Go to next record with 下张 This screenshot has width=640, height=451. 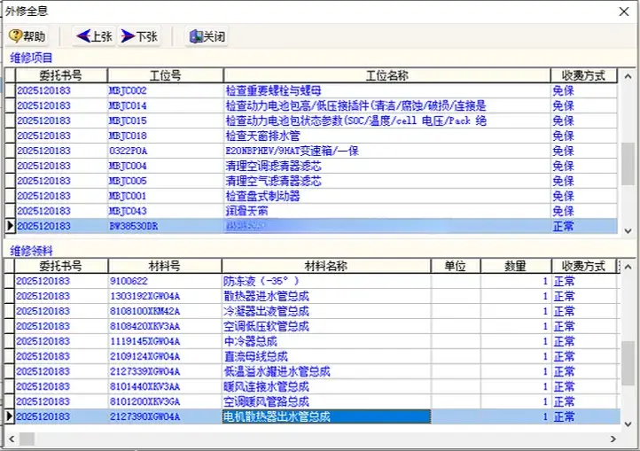138,36
